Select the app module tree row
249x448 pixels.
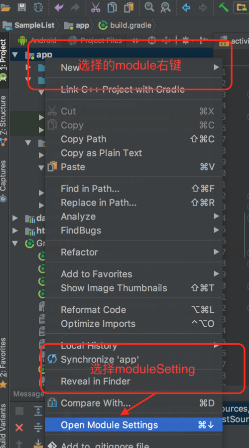[x=112, y=54]
